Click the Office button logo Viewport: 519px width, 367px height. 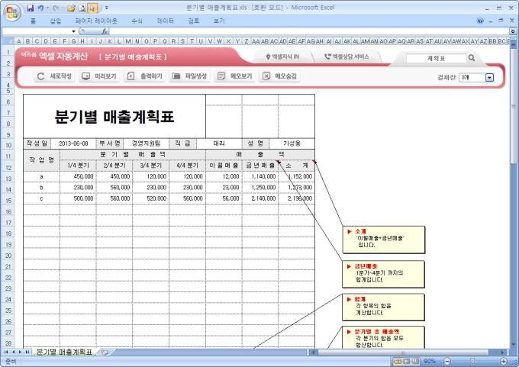point(10,11)
